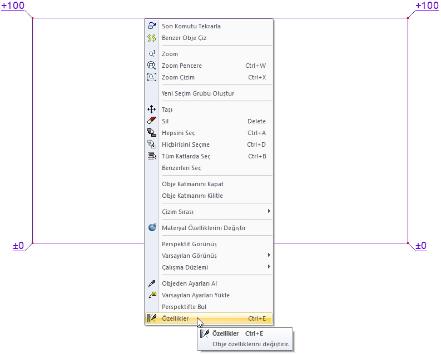This screenshot has height=354, width=441.
Task: Choose the Zoom menu label
Action: (170, 54)
